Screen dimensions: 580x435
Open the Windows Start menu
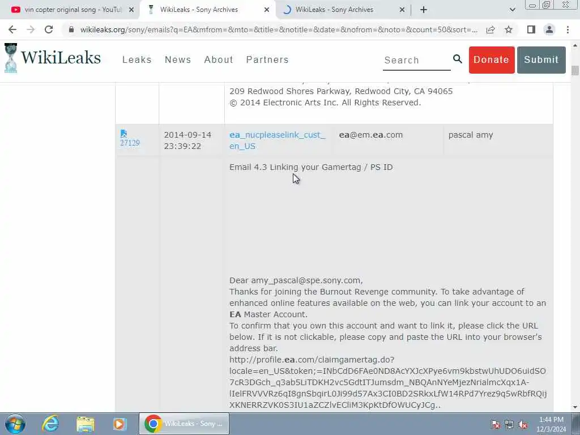pyautogui.click(x=15, y=424)
